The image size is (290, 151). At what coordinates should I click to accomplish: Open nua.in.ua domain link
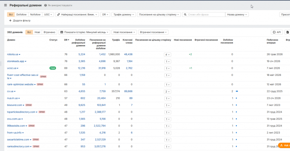click(x=13, y=98)
